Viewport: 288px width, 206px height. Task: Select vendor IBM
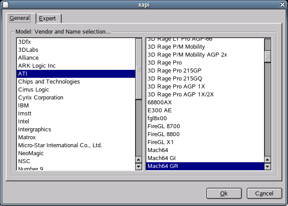(76, 106)
